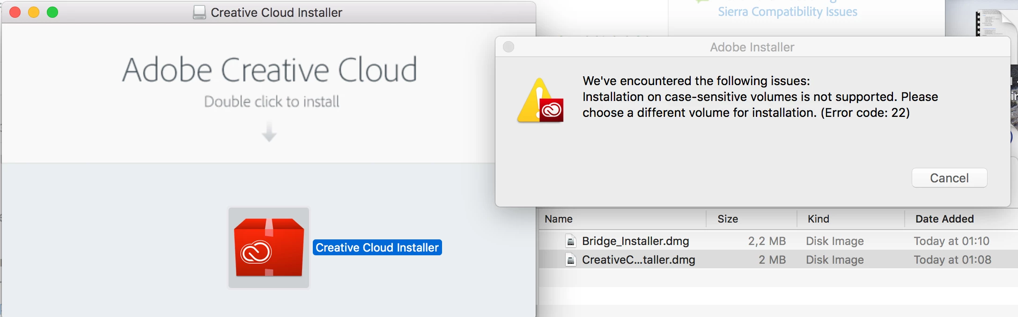This screenshot has height=317, width=1018.
Task: Click the Bridge_Installer.dmg disk image icon
Action: [x=570, y=241]
